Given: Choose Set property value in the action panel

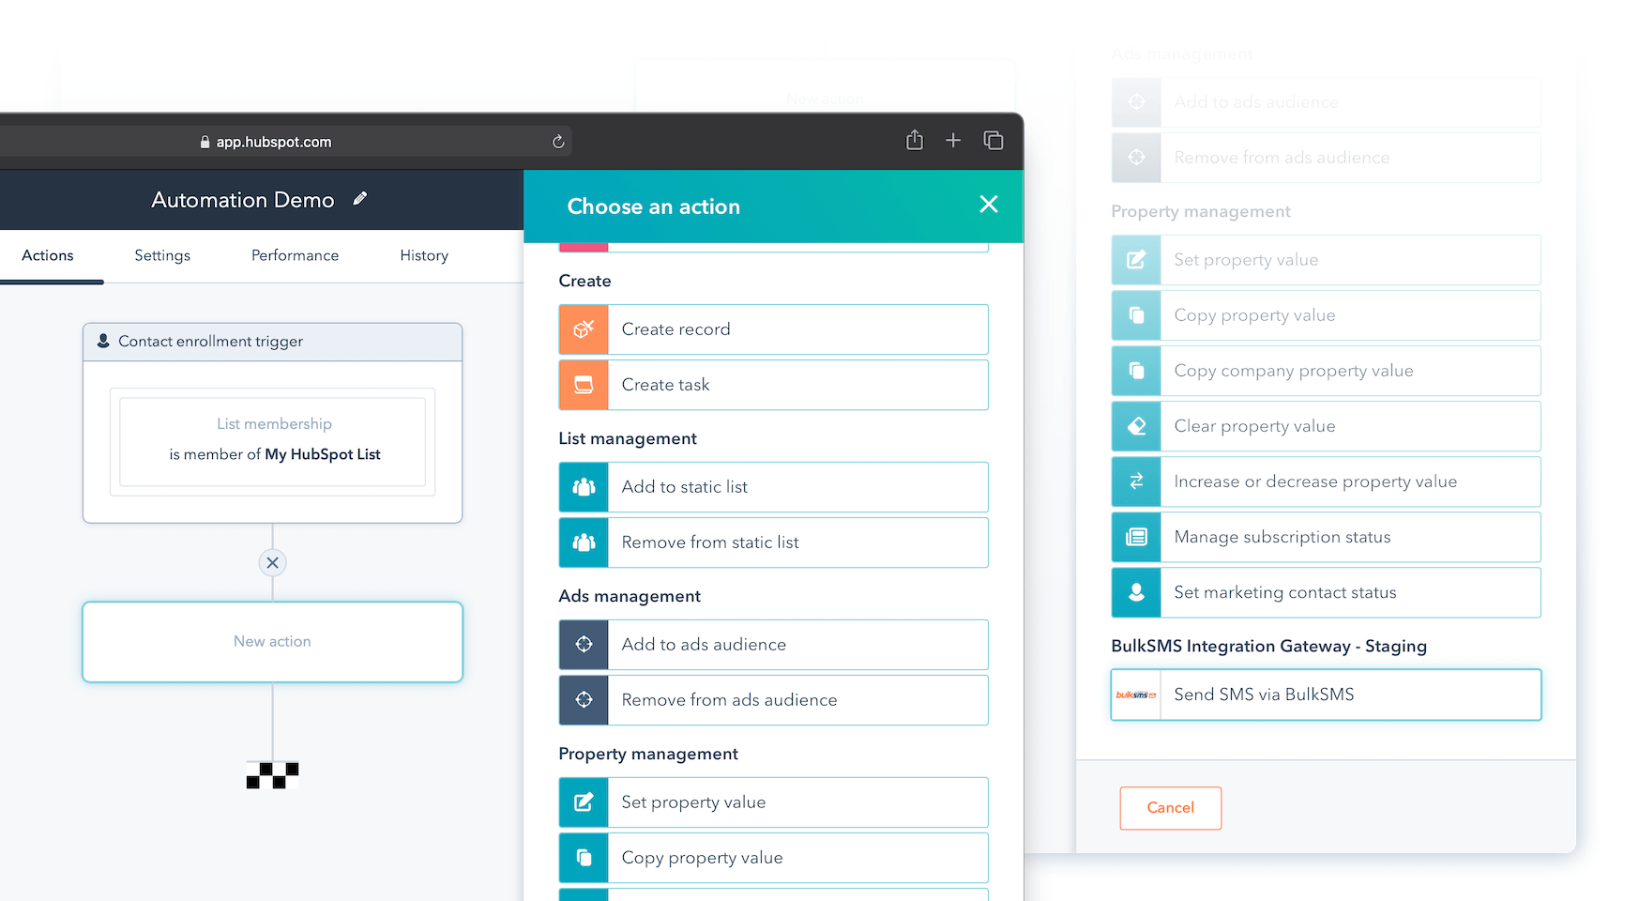Looking at the screenshot, I should [773, 802].
